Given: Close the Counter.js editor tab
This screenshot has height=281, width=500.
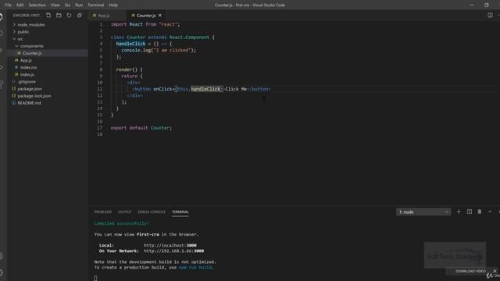Looking at the screenshot, I should 159,16.
